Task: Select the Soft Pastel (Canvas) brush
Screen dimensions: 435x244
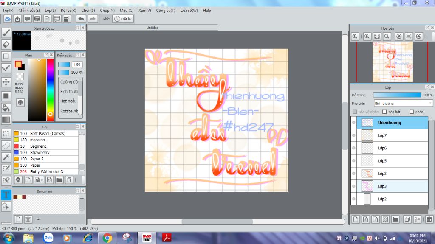Action: (x=46, y=133)
